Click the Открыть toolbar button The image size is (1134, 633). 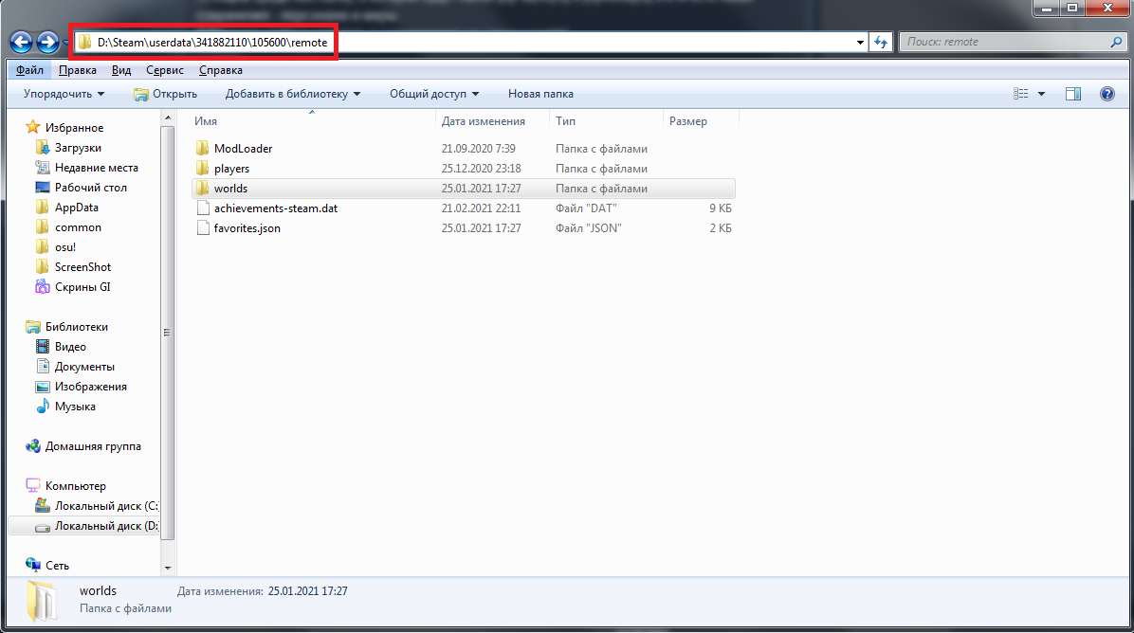[166, 94]
